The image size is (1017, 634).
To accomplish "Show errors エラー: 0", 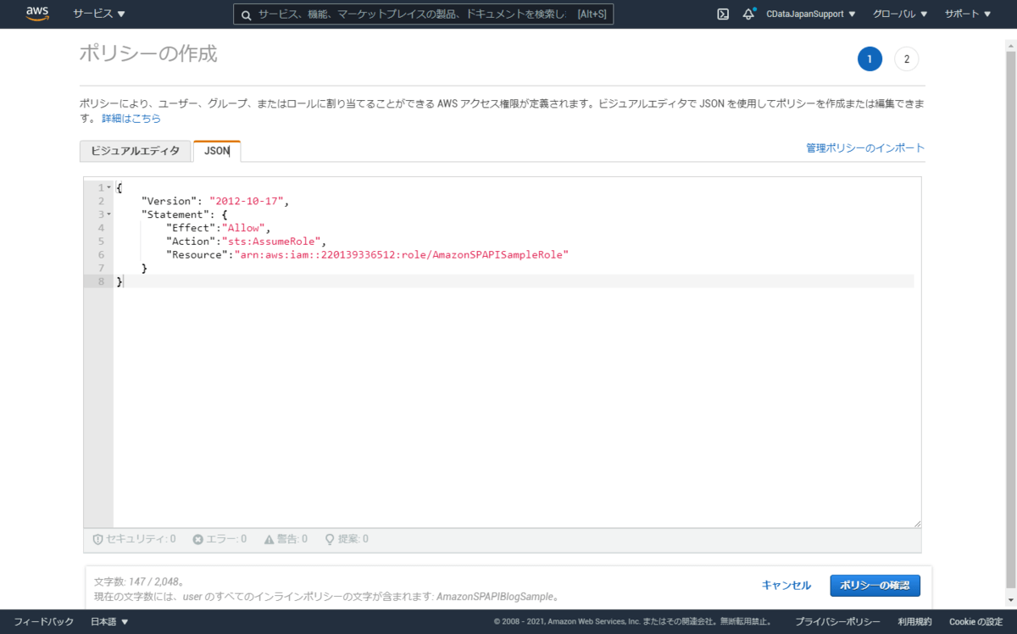I will [x=220, y=539].
